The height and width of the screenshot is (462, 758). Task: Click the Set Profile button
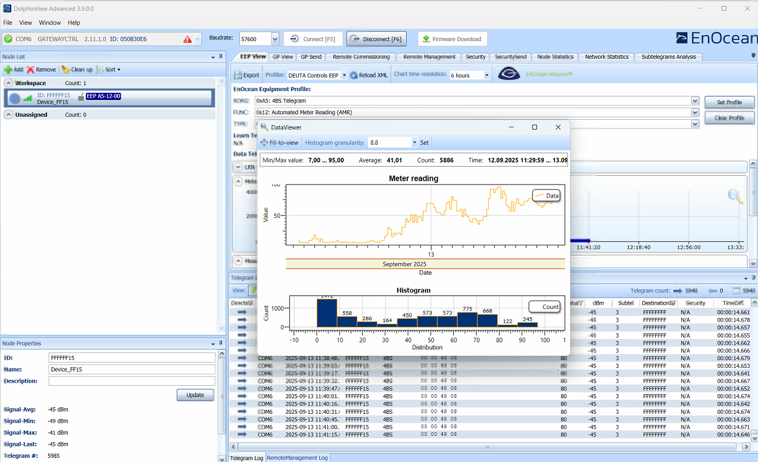pyautogui.click(x=729, y=102)
